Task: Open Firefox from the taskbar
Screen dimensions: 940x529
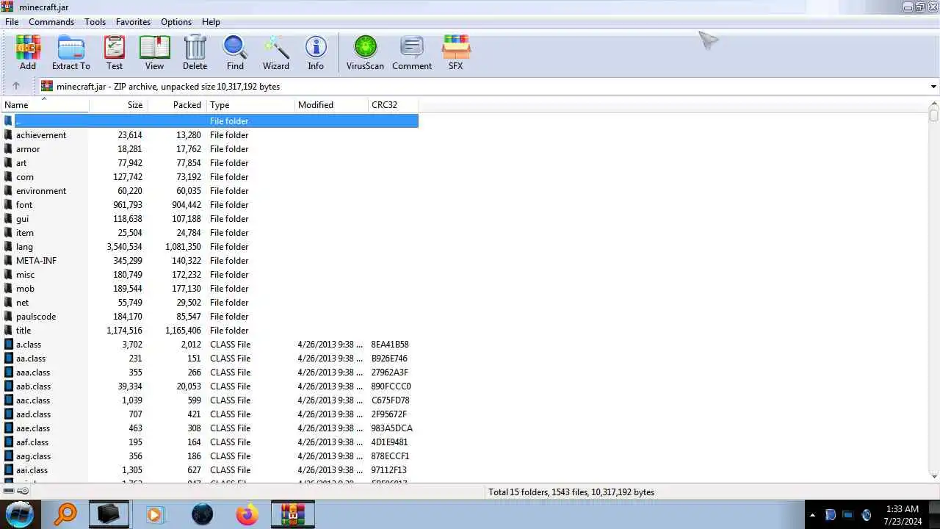Action: (x=247, y=514)
